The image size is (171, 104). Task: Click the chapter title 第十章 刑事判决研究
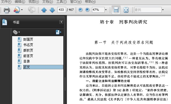(124, 22)
